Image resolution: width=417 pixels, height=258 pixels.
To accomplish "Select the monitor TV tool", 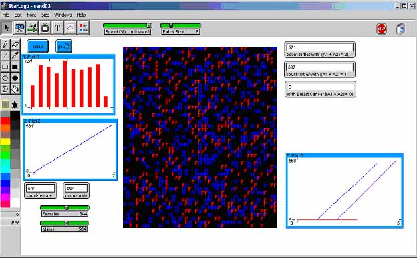I will [x=45, y=28].
